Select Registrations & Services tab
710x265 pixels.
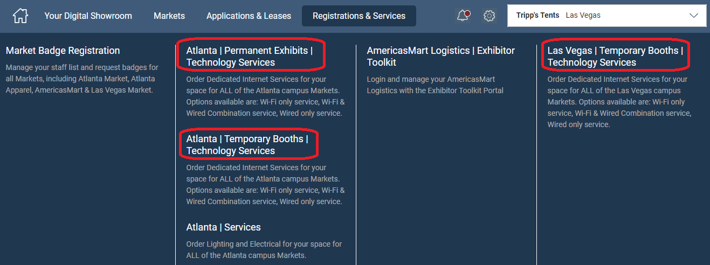tap(359, 16)
